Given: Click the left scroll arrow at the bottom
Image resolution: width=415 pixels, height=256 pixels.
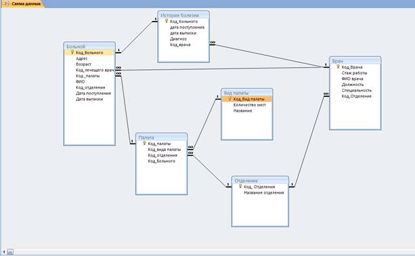Looking at the screenshot, I should pyautogui.click(x=3, y=252).
